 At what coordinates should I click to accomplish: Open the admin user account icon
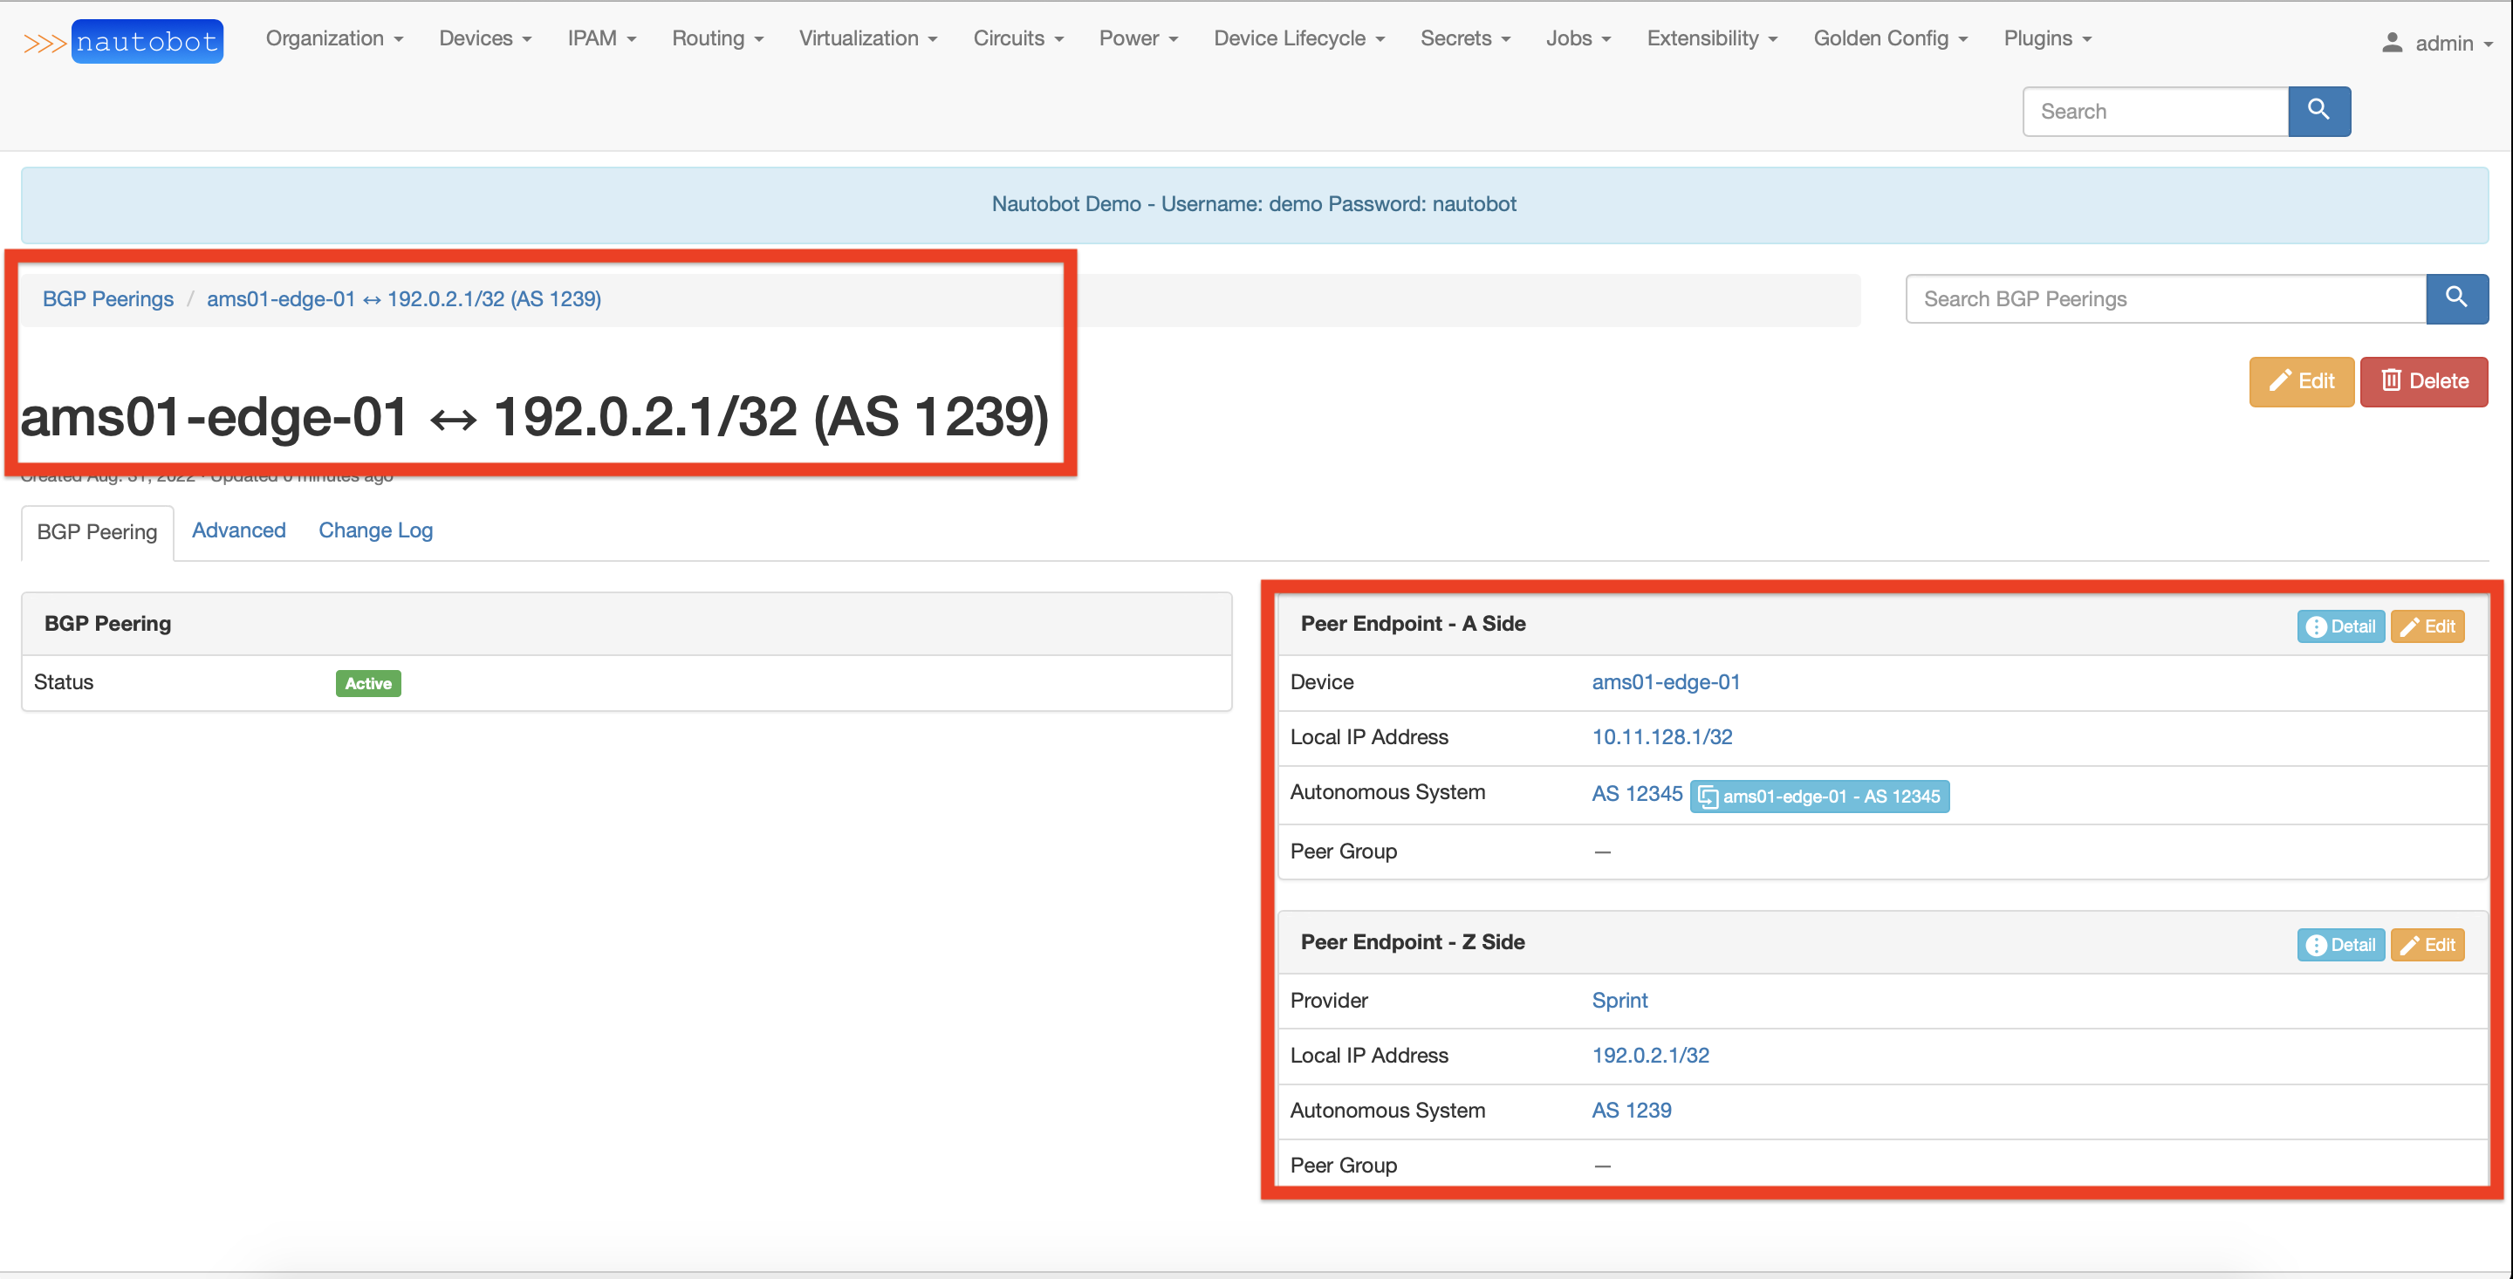coord(2392,41)
